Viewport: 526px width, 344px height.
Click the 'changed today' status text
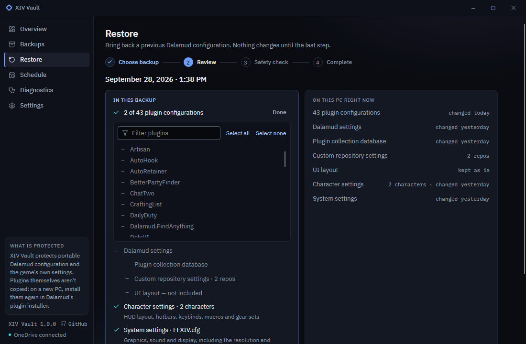[x=469, y=113]
